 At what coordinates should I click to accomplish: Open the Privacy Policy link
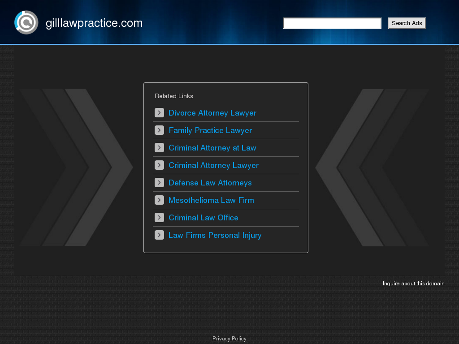click(229, 339)
